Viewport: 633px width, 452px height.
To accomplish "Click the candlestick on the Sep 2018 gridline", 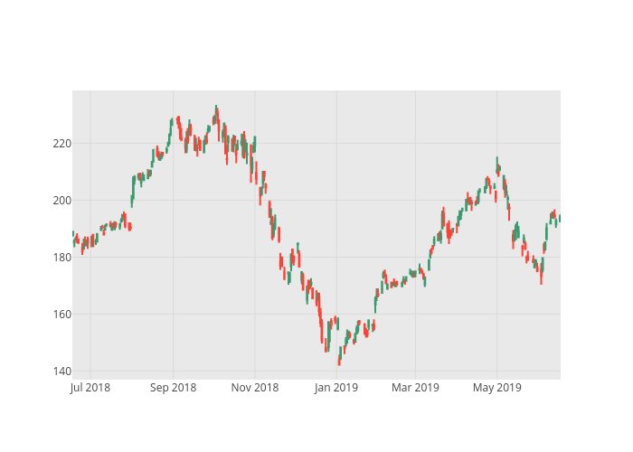I will [172, 121].
